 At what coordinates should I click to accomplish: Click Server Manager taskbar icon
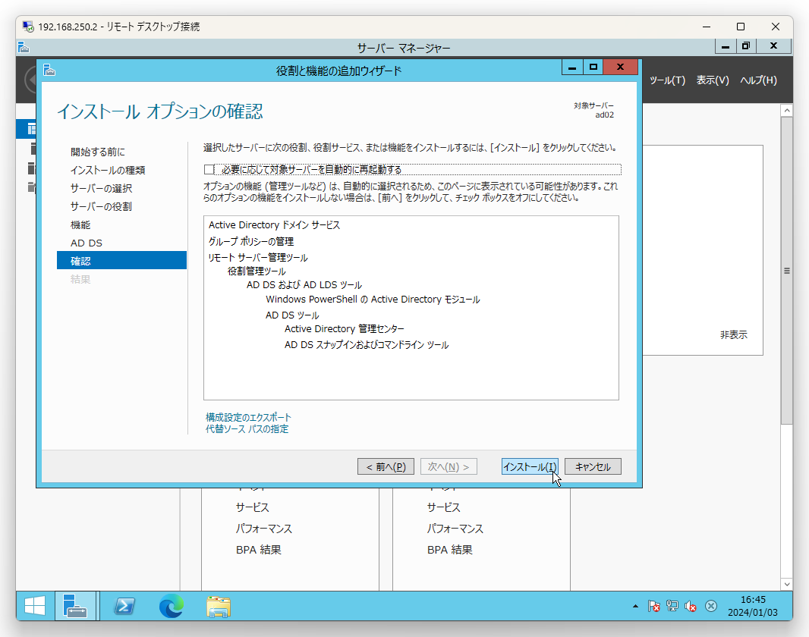pos(75,606)
